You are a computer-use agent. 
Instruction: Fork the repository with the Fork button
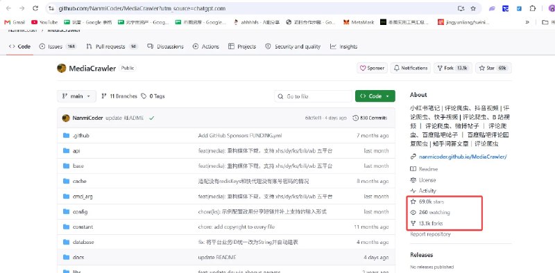pyautogui.click(x=453, y=68)
